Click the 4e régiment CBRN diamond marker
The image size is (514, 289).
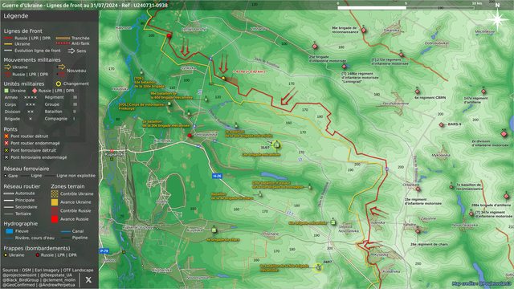[x=417, y=92]
